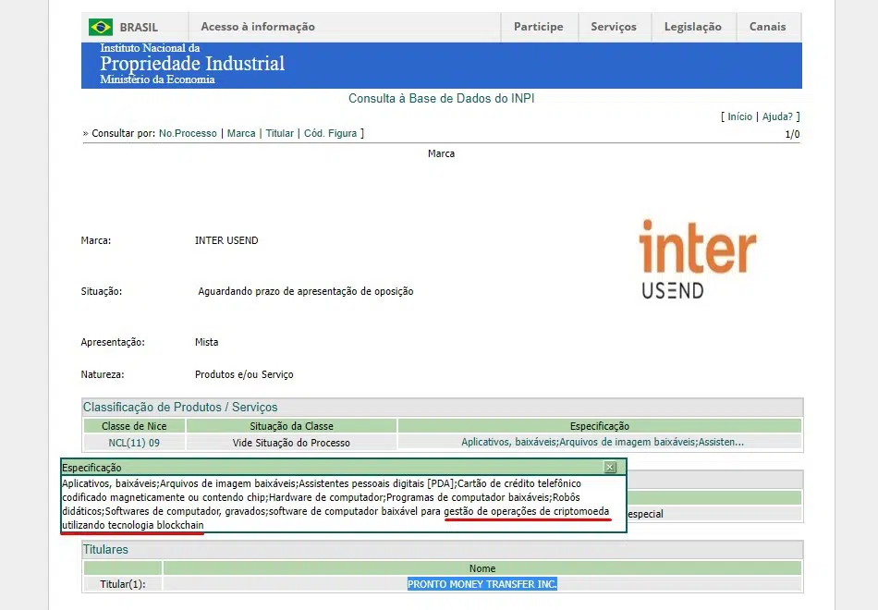The height and width of the screenshot is (610, 878).
Task: Click the INTER USEND brand name text
Action: [226, 240]
